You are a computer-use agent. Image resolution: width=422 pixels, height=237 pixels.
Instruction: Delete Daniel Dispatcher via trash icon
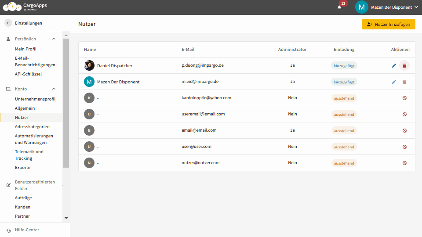click(404, 65)
